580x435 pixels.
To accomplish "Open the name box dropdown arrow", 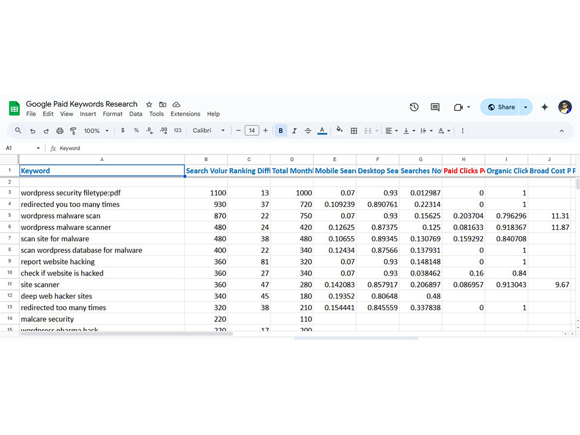I will coord(38,148).
